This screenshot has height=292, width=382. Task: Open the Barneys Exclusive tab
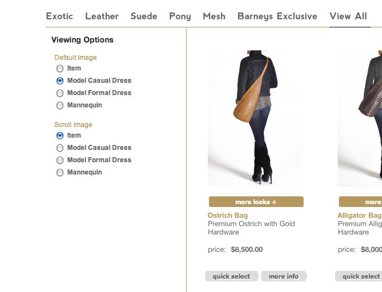277,16
